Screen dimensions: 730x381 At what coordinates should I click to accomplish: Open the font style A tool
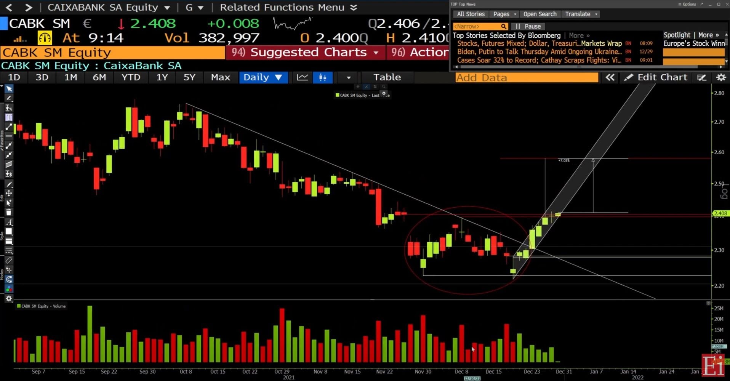coord(9,222)
